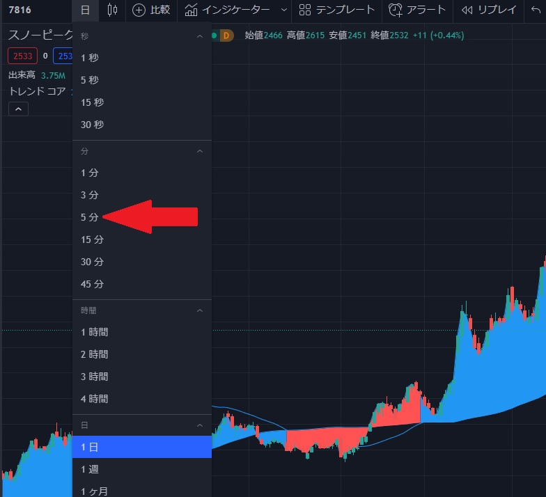Click the 比較 compare button

151,10
